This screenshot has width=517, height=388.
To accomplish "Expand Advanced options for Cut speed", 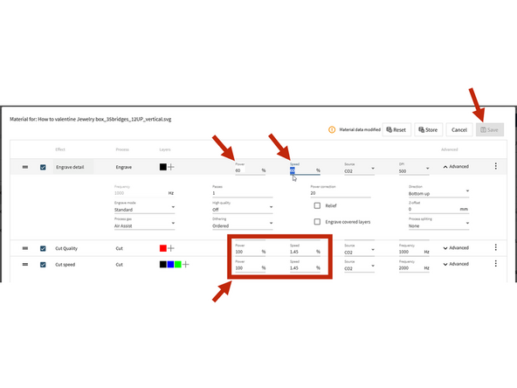I will pyautogui.click(x=456, y=264).
